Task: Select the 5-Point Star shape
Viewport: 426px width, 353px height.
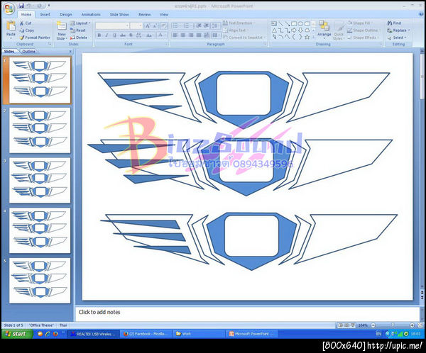Action: point(307,37)
